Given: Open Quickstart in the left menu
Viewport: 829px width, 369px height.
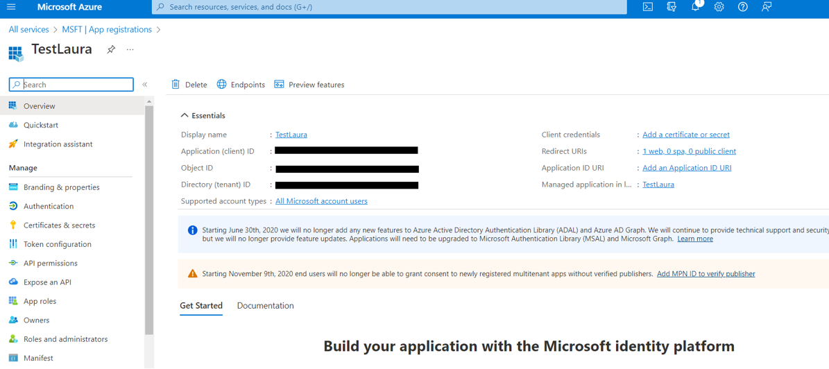Looking at the screenshot, I should (x=72, y=125).
